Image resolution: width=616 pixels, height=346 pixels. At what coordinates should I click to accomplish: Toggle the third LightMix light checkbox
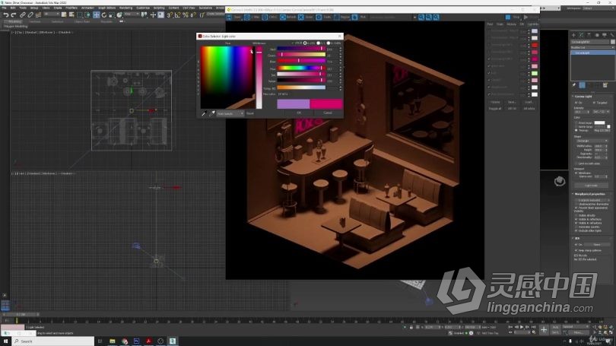pyautogui.click(x=489, y=45)
